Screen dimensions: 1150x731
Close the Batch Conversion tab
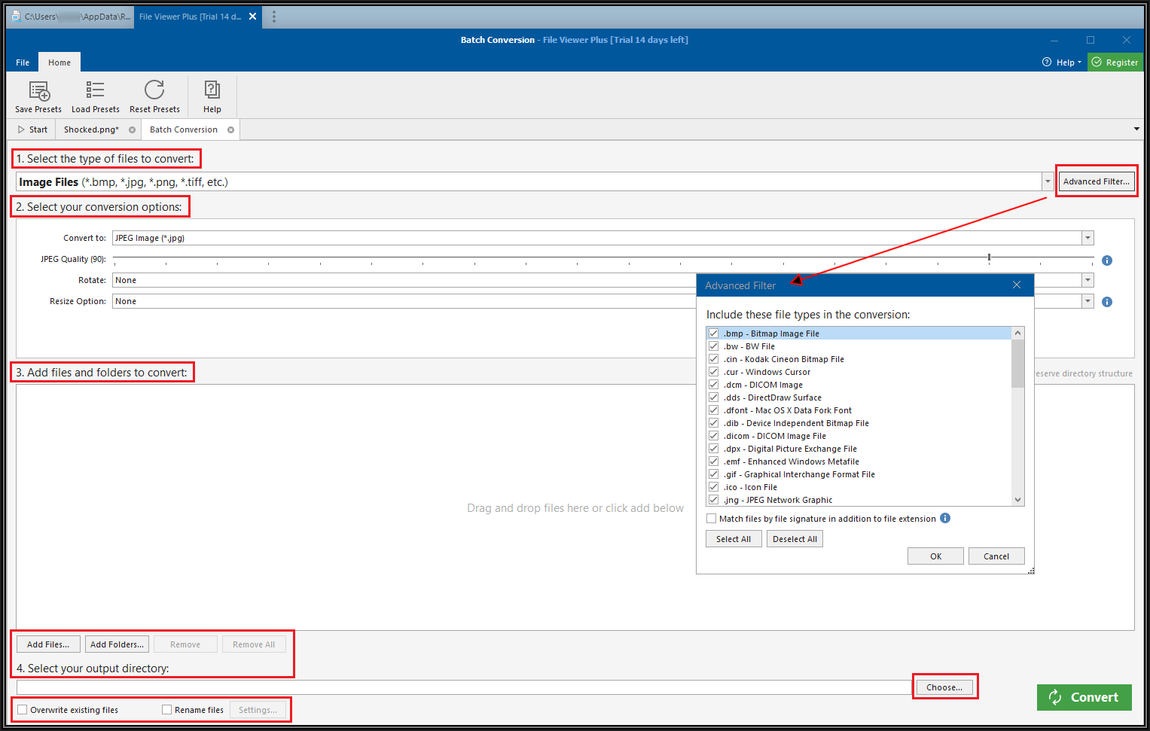(230, 130)
